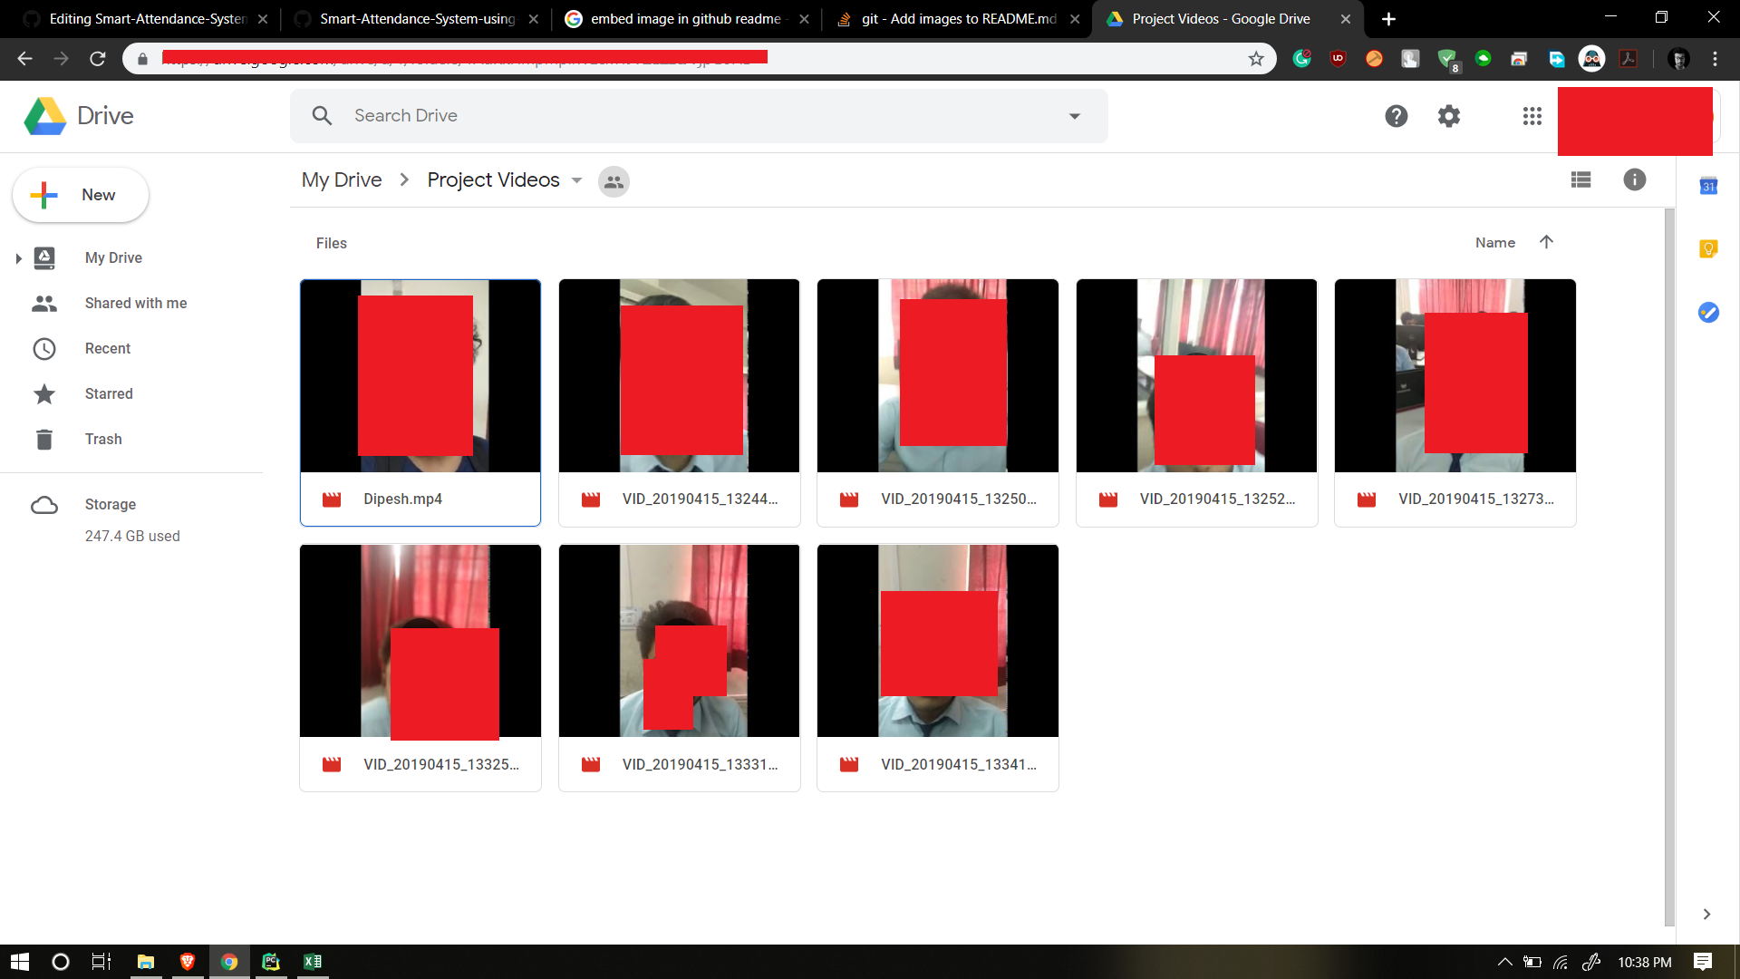Open Drive settings gear

coord(1449,116)
